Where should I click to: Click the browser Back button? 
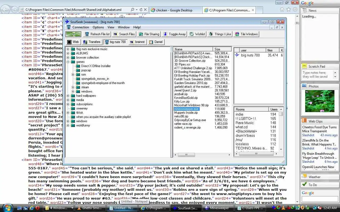(x=6, y=10)
